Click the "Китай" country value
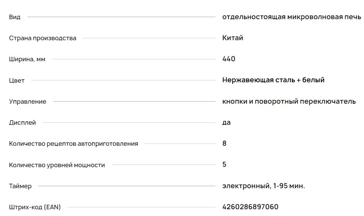 pos(233,38)
